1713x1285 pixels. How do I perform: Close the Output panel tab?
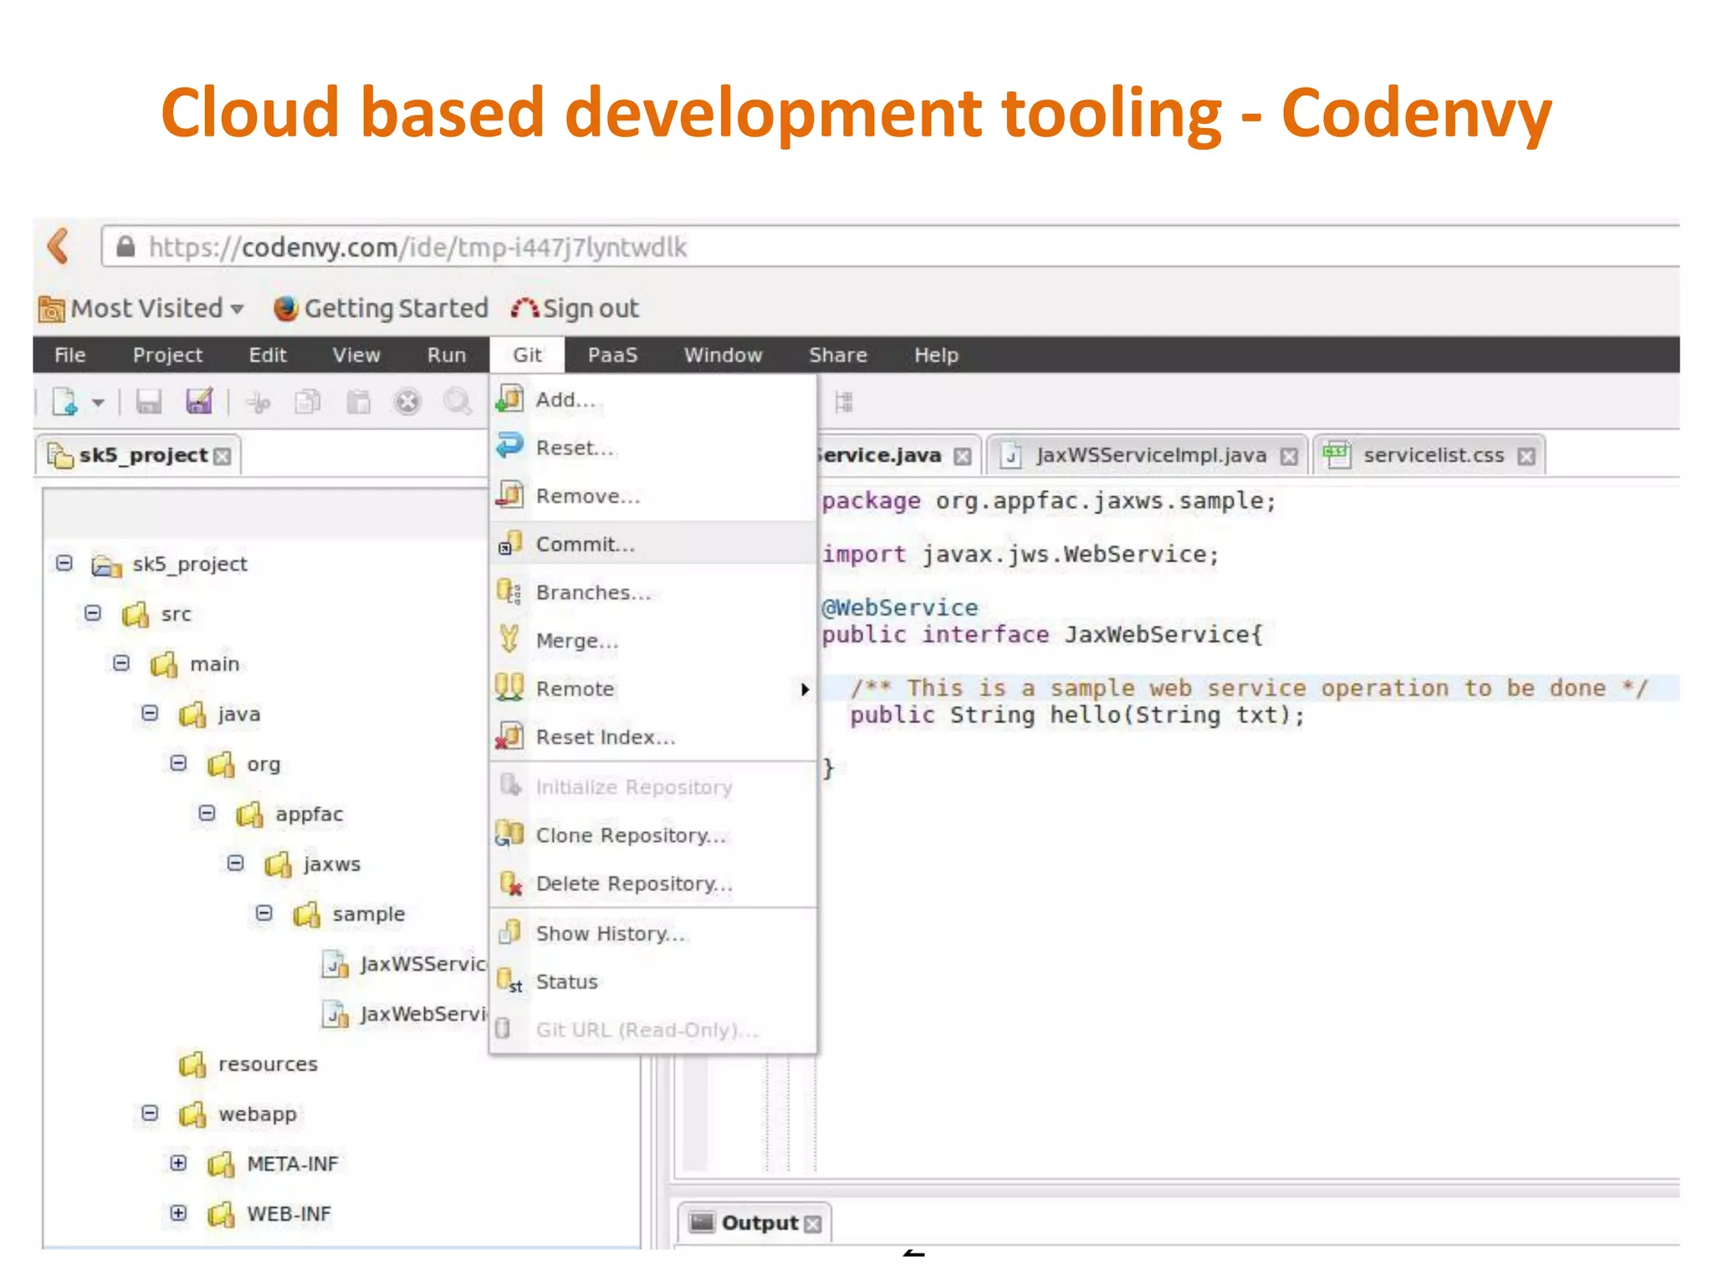click(x=812, y=1224)
